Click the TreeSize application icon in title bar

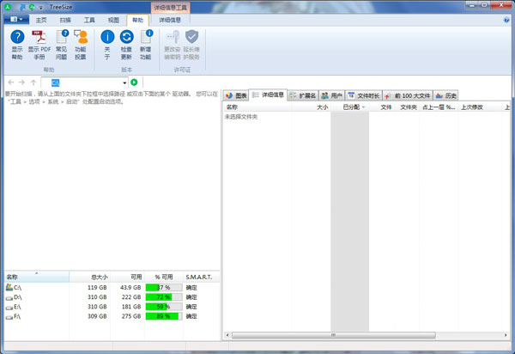point(8,7)
